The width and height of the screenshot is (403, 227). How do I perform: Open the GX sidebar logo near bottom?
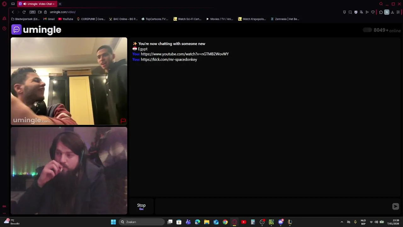tap(4, 206)
